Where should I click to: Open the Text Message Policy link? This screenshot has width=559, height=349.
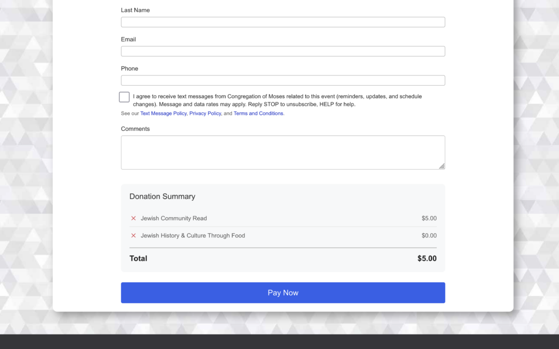(163, 114)
